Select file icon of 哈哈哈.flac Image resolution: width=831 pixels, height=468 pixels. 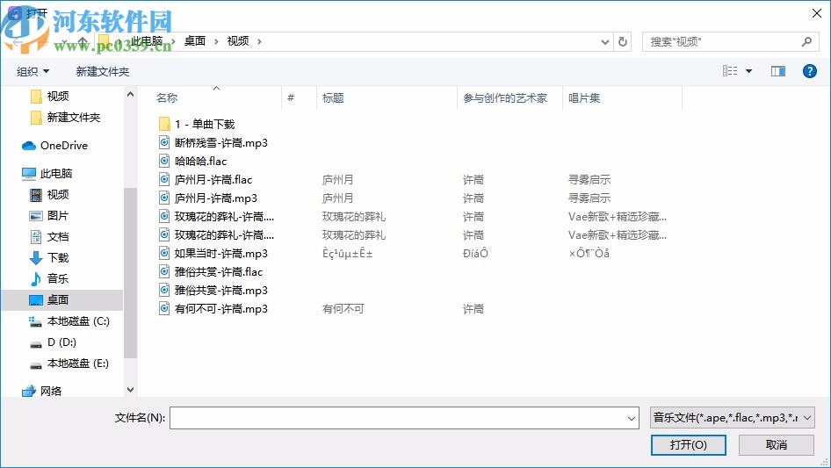tap(164, 161)
